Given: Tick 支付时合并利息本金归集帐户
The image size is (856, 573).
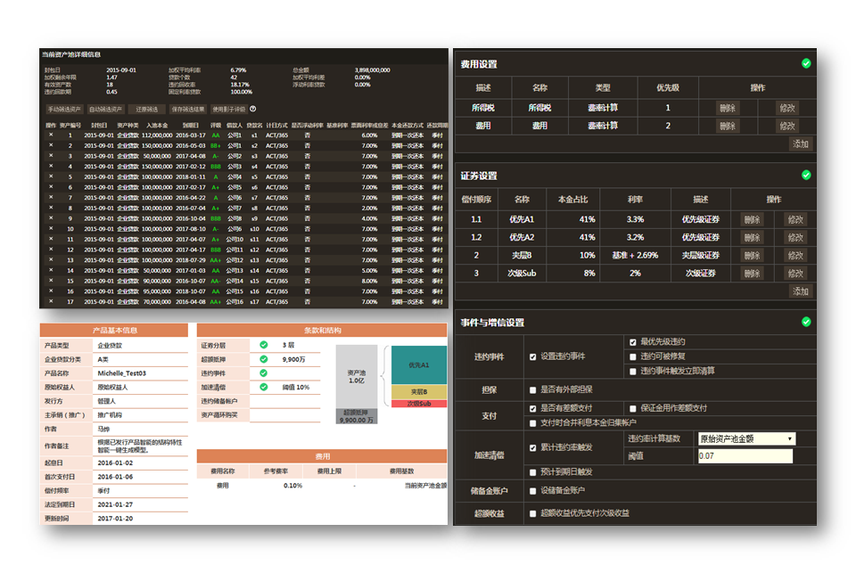Looking at the screenshot, I should (x=533, y=423).
